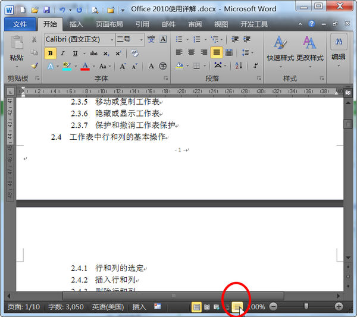Click the Phonetic Guide icon
The width and height of the screenshot is (357, 317).
[151, 39]
